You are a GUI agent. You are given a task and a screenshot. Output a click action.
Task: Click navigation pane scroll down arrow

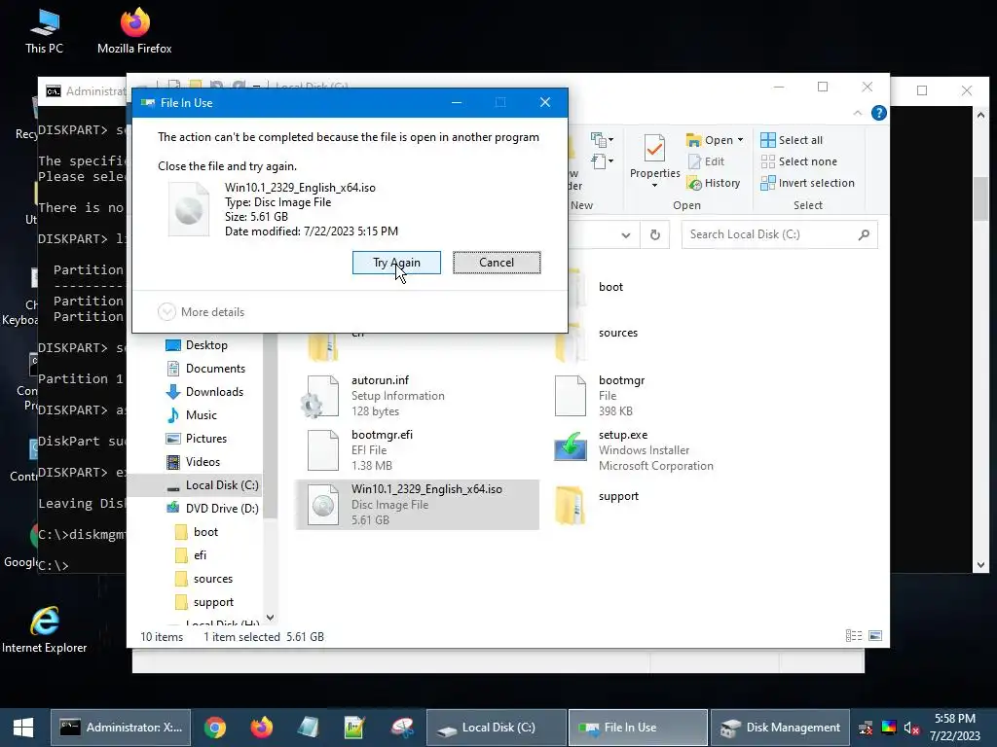pyautogui.click(x=271, y=618)
